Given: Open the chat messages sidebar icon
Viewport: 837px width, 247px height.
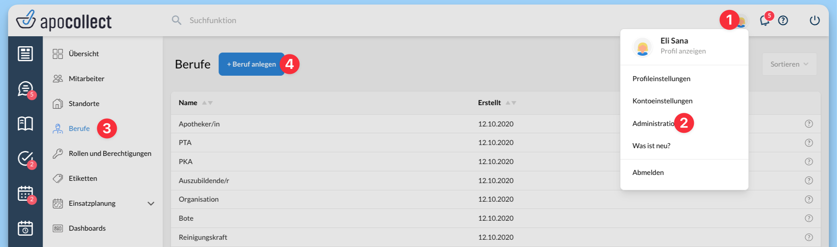Looking at the screenshot, I should tap(25, 88).
